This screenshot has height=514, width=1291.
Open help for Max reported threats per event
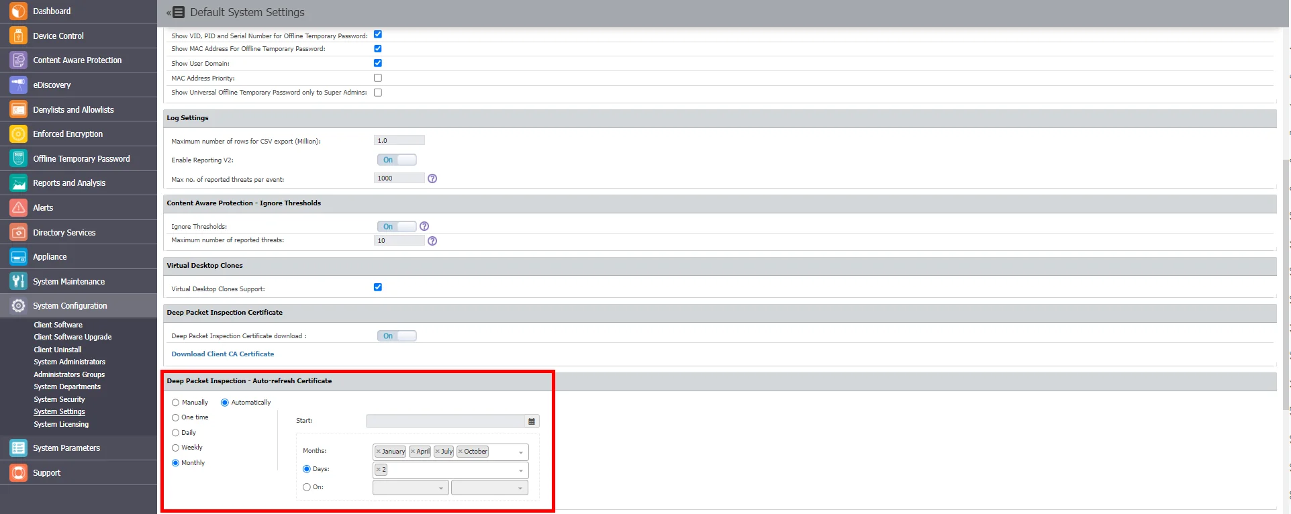click(x=432, y=178)
